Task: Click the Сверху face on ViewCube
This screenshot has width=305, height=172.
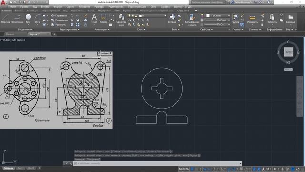Action: (288, 52)
